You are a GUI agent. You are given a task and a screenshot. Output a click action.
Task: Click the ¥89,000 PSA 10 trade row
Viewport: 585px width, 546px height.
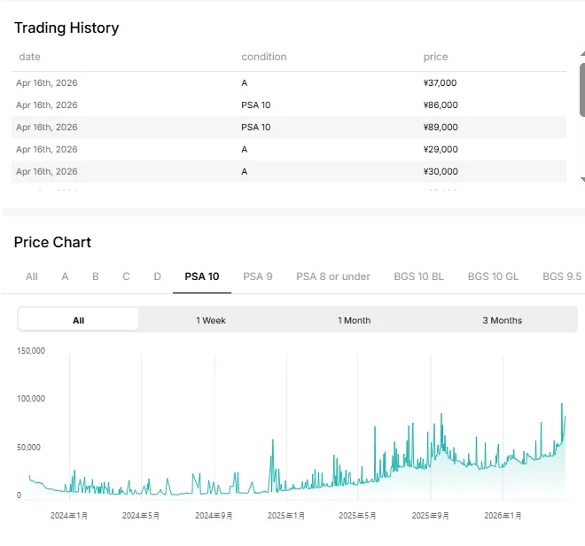(288, 127)
